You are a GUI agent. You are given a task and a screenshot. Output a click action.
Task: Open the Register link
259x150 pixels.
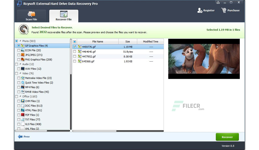pos(209,11)
